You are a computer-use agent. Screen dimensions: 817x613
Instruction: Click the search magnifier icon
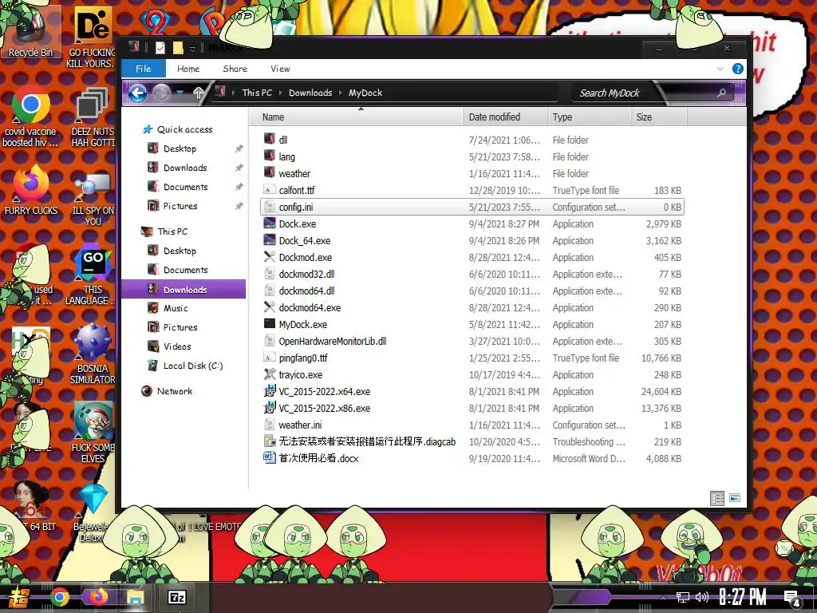coord(721,93)
